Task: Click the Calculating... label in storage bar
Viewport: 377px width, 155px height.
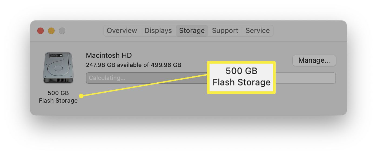Action: tap(107, 78)
